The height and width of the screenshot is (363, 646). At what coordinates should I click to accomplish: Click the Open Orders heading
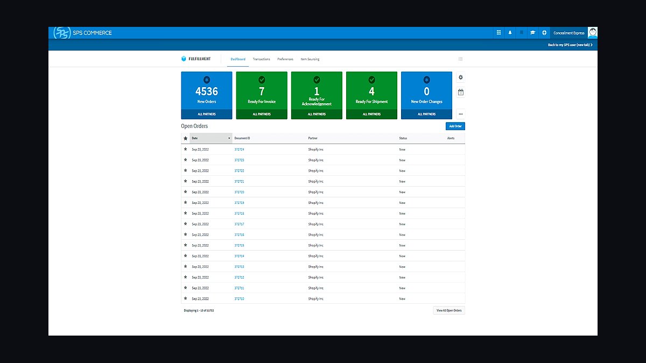194,126
